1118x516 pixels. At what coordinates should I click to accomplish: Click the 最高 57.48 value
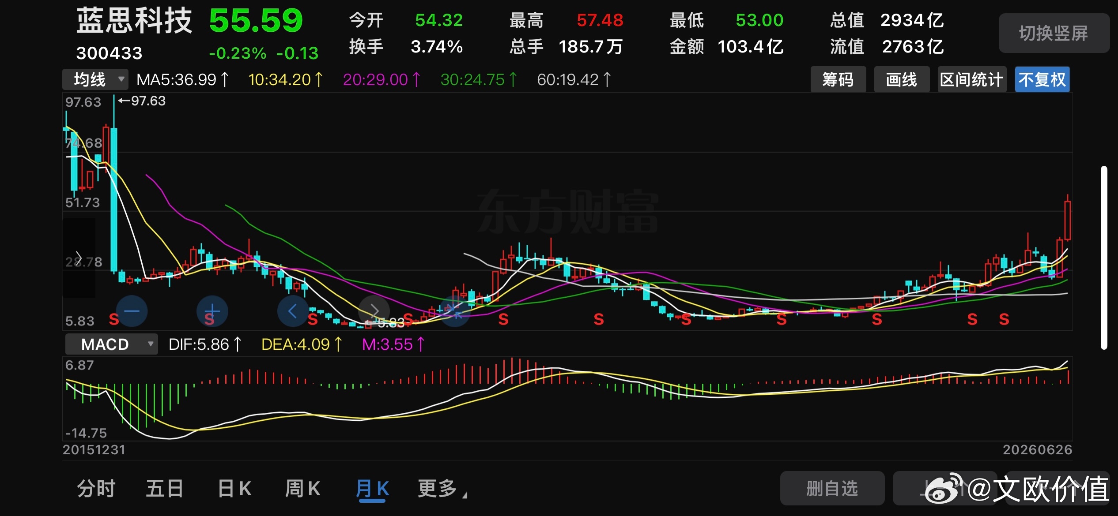[x=600, y=20]
